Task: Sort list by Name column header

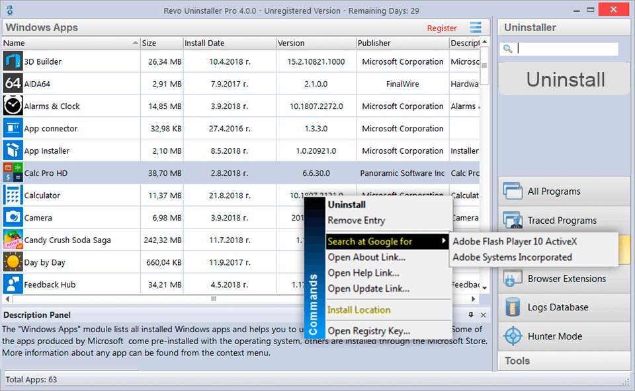Action: [x=71, y=43]
